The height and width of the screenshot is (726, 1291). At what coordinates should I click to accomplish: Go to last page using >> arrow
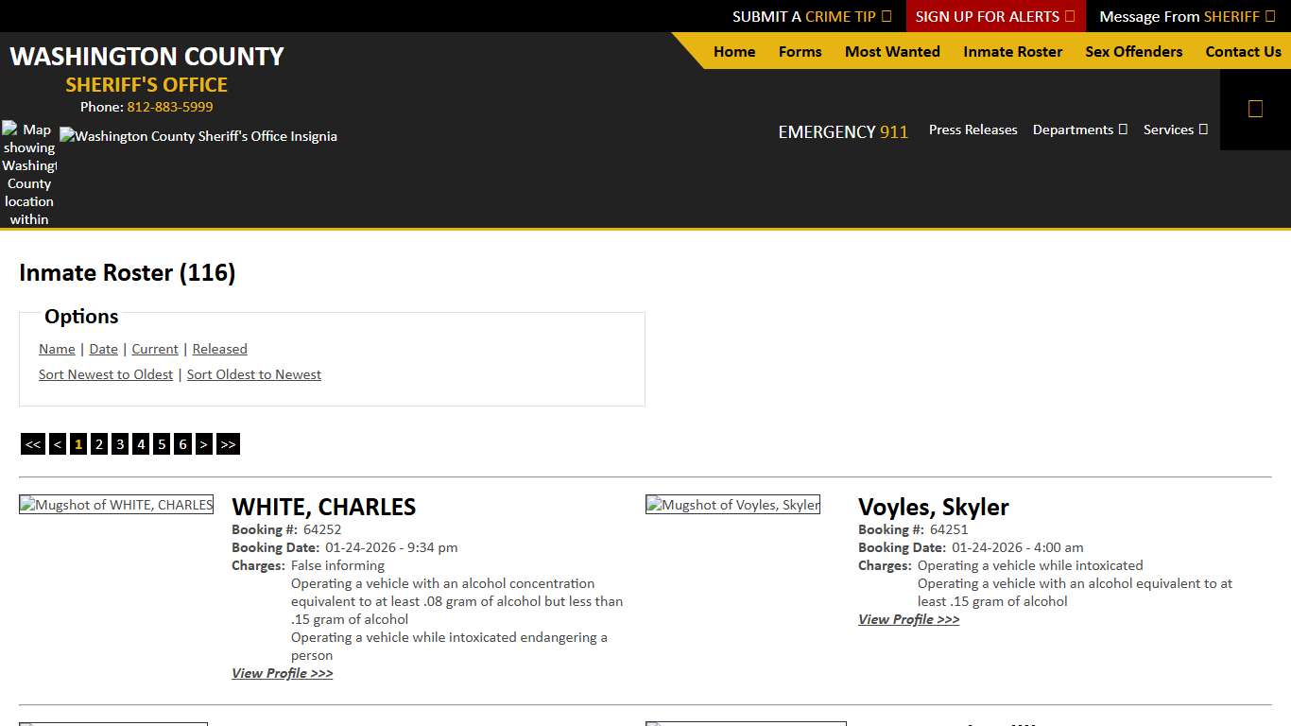click(227, 443)
